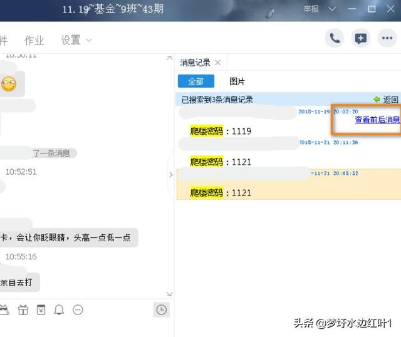
Task: Toggle the message history clock icon
Action: click(162, 309)
